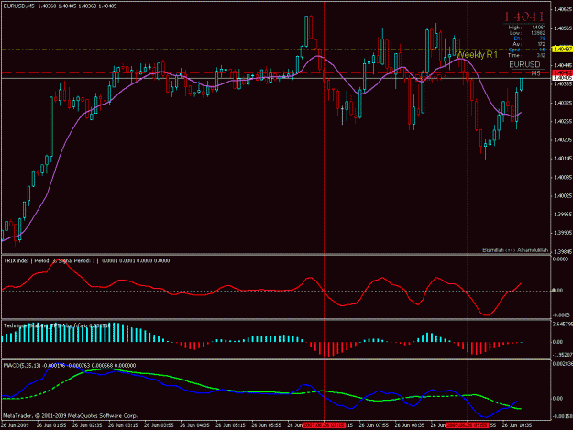Screen dimensions: 573x430
Task: Click the 1.40265 price axis label
Action: click(x=563, y=121)
